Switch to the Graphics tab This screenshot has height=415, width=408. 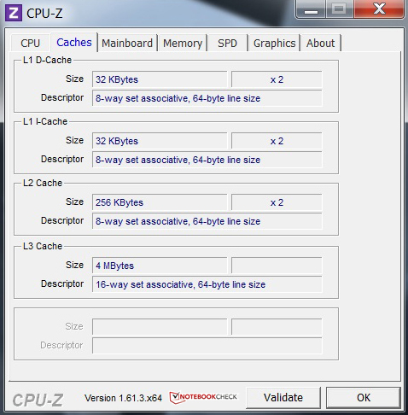pos(274,44)
